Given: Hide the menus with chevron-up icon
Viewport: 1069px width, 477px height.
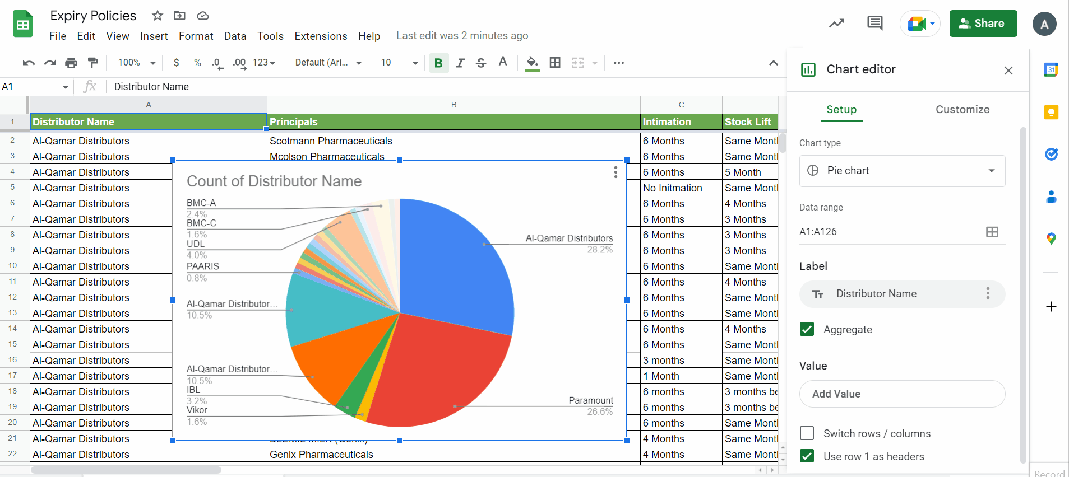Looking at the screenshot, I should point(774,63).
